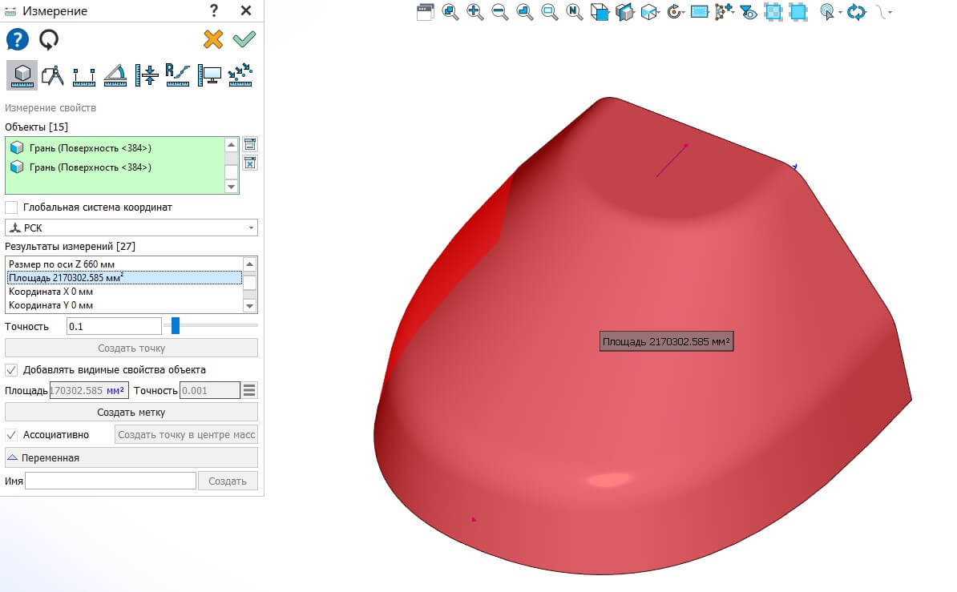The image size is (957, 592).
Task: Open selection filter cursor dropdown arrow
Action: (x=840, y=13)
